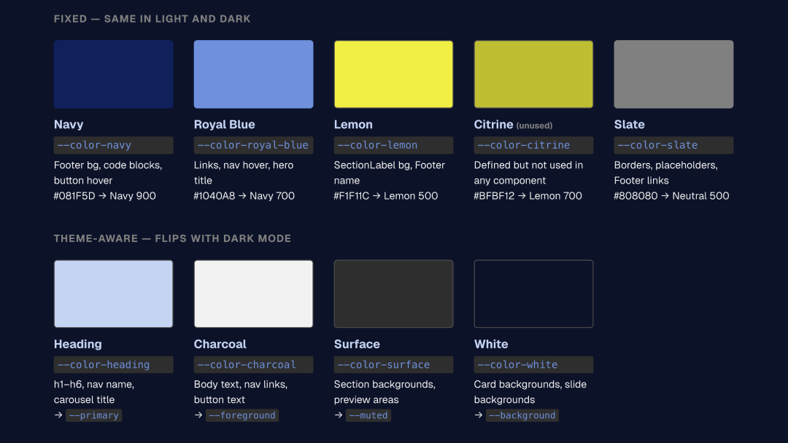The height and width of the screenshot is (443, 788).
Task: Click the Navy color swatch
Action: point(114,74)
